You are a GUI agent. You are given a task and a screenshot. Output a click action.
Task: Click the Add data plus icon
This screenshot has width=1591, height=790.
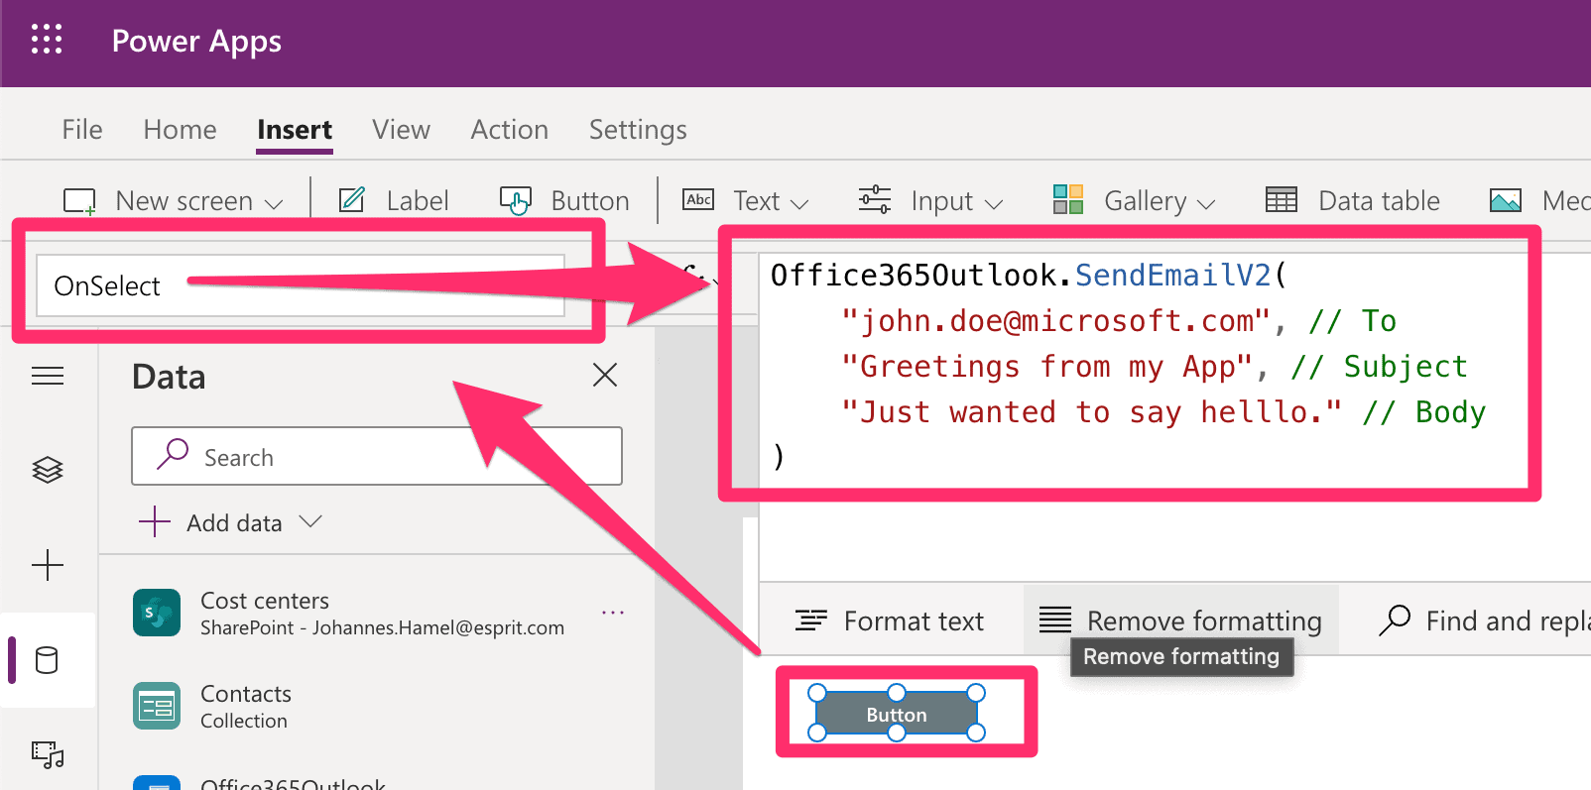[155, 521]
